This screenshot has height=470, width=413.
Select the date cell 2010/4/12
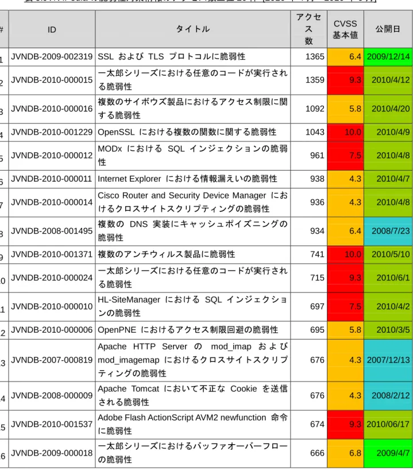[x=388, y=80]
